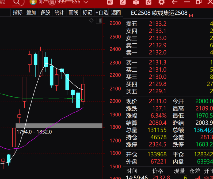Open the BT icon in title bar
Viewport: 213px width, 179px height.
[110, 2]
